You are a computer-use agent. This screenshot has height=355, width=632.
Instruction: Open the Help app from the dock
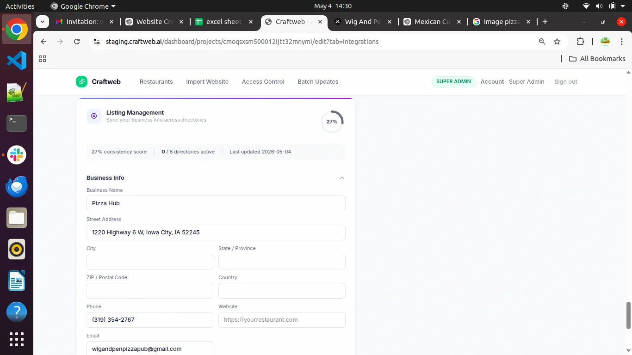(x=17, y=312)
